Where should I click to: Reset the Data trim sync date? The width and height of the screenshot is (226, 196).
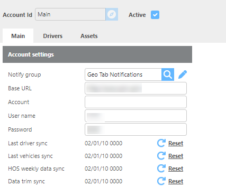(x=176, y=181)
